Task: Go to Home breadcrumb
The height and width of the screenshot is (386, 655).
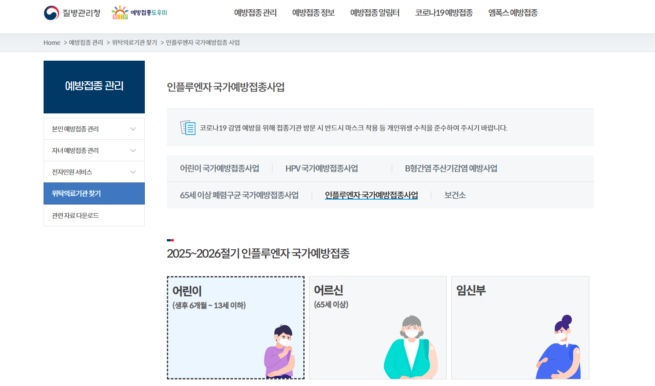Action: pyautogui.click(x=52, y=43)
